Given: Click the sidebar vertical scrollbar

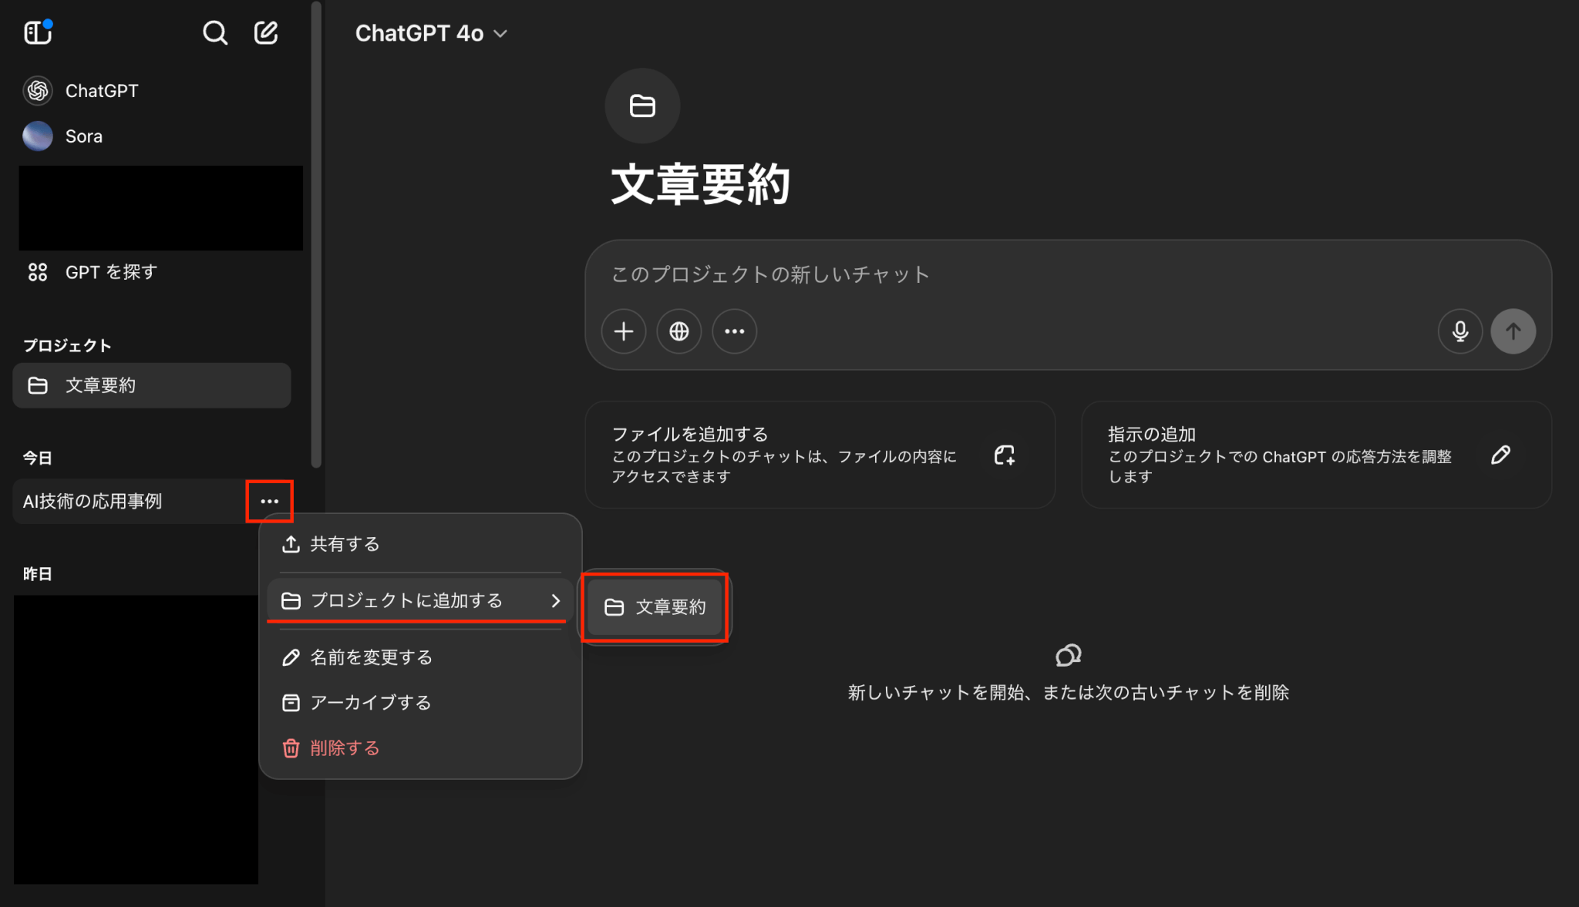Looking at the screenshot, I should click(x=316, y=234).
